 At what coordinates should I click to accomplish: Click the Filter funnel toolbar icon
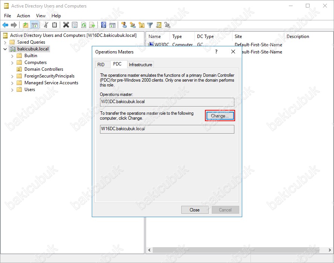150,25
